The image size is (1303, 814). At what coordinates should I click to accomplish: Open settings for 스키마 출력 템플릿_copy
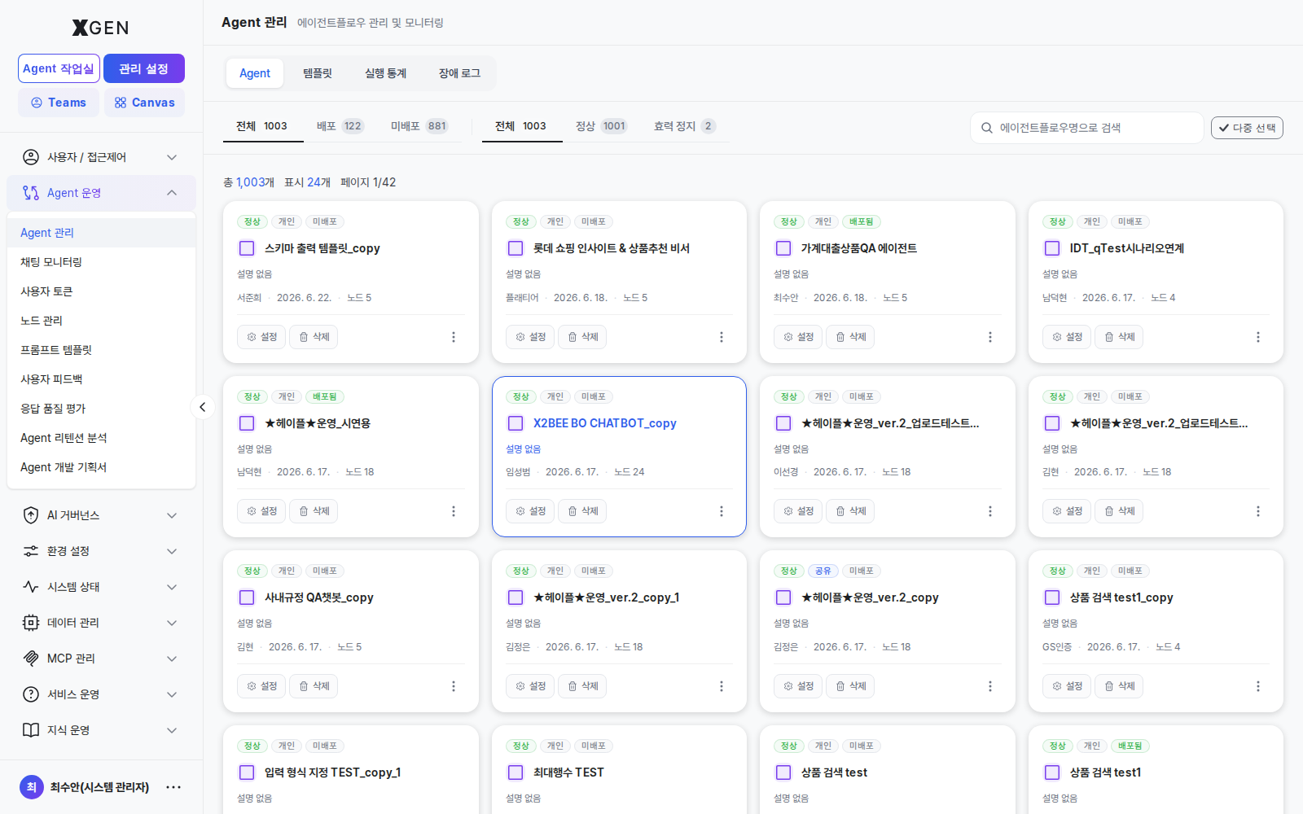(261, 337)
